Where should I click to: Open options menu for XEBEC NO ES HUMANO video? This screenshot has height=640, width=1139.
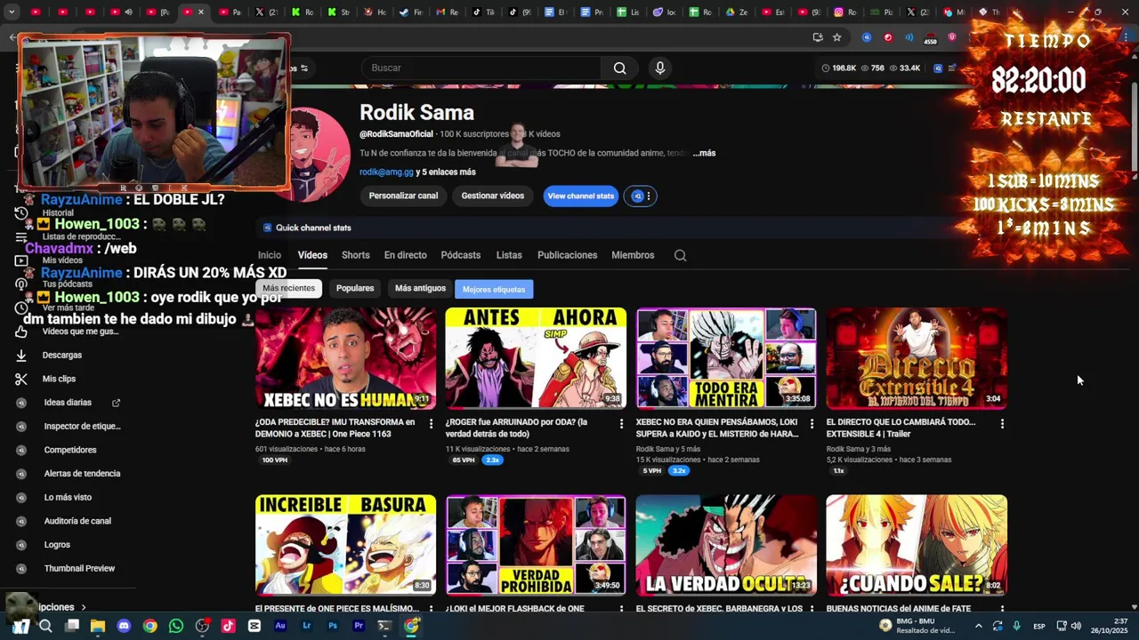(x=432, y=424)
